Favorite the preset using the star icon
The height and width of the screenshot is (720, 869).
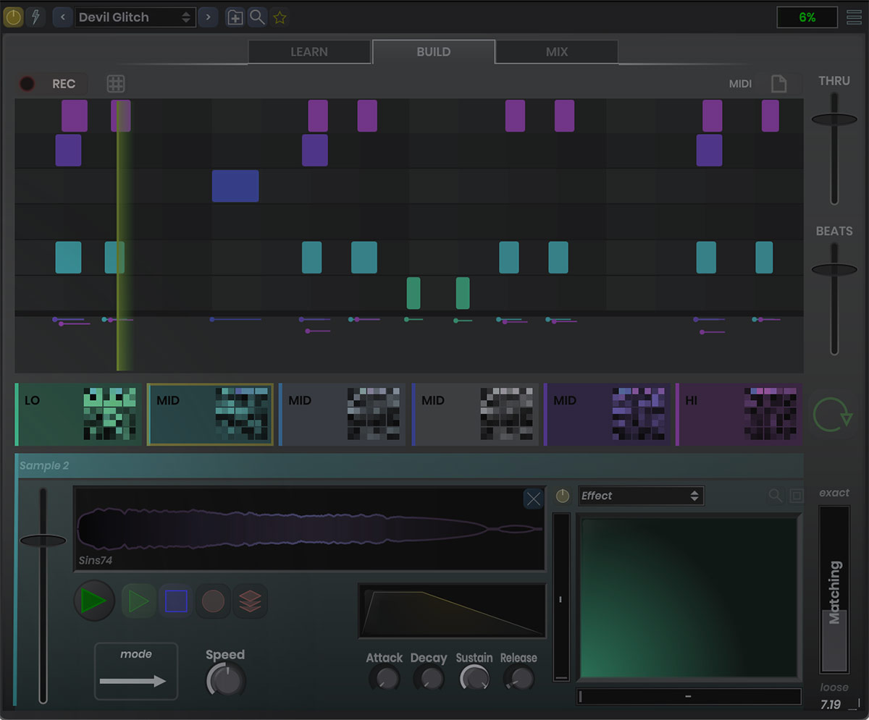click(x=280, y=17)
